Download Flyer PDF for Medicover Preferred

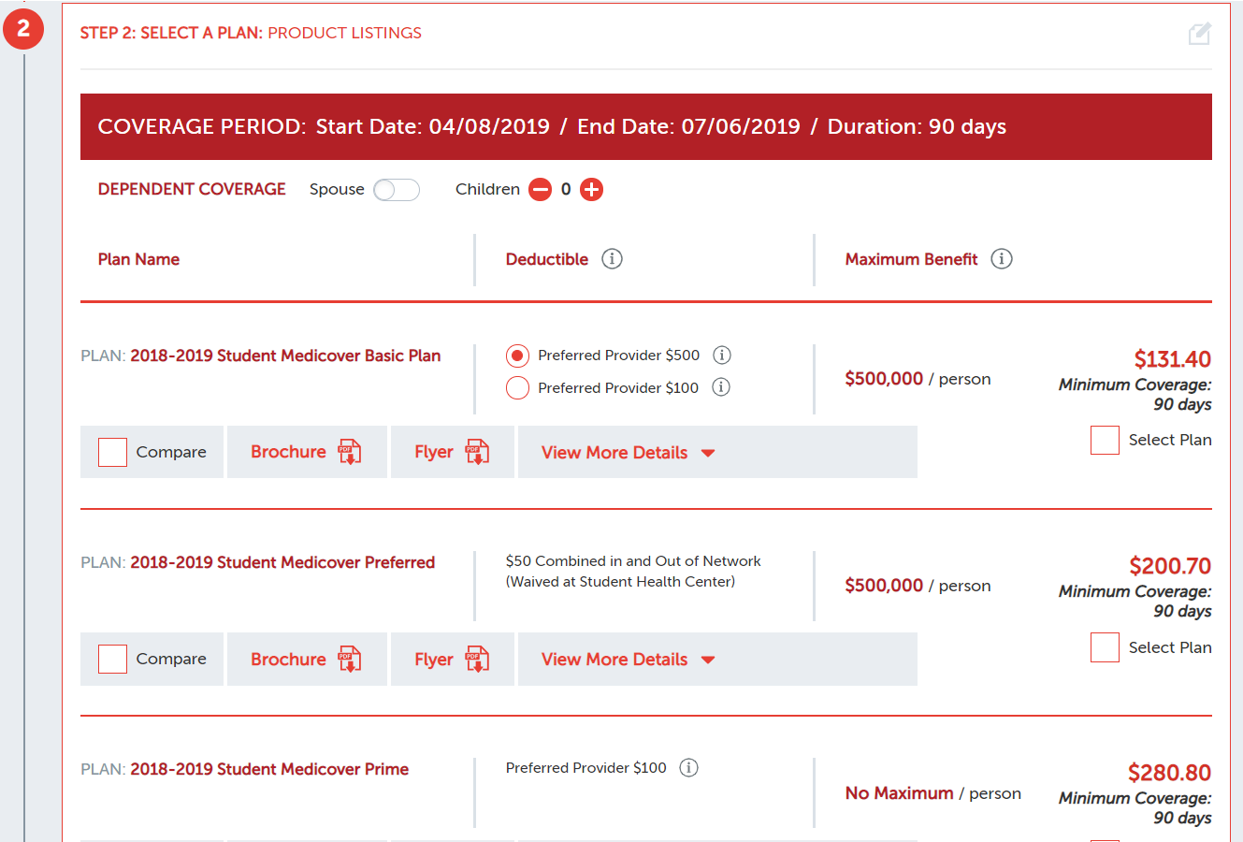tap(453, 659)
